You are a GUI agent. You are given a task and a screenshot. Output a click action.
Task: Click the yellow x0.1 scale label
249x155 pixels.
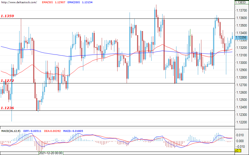(238, 150)
